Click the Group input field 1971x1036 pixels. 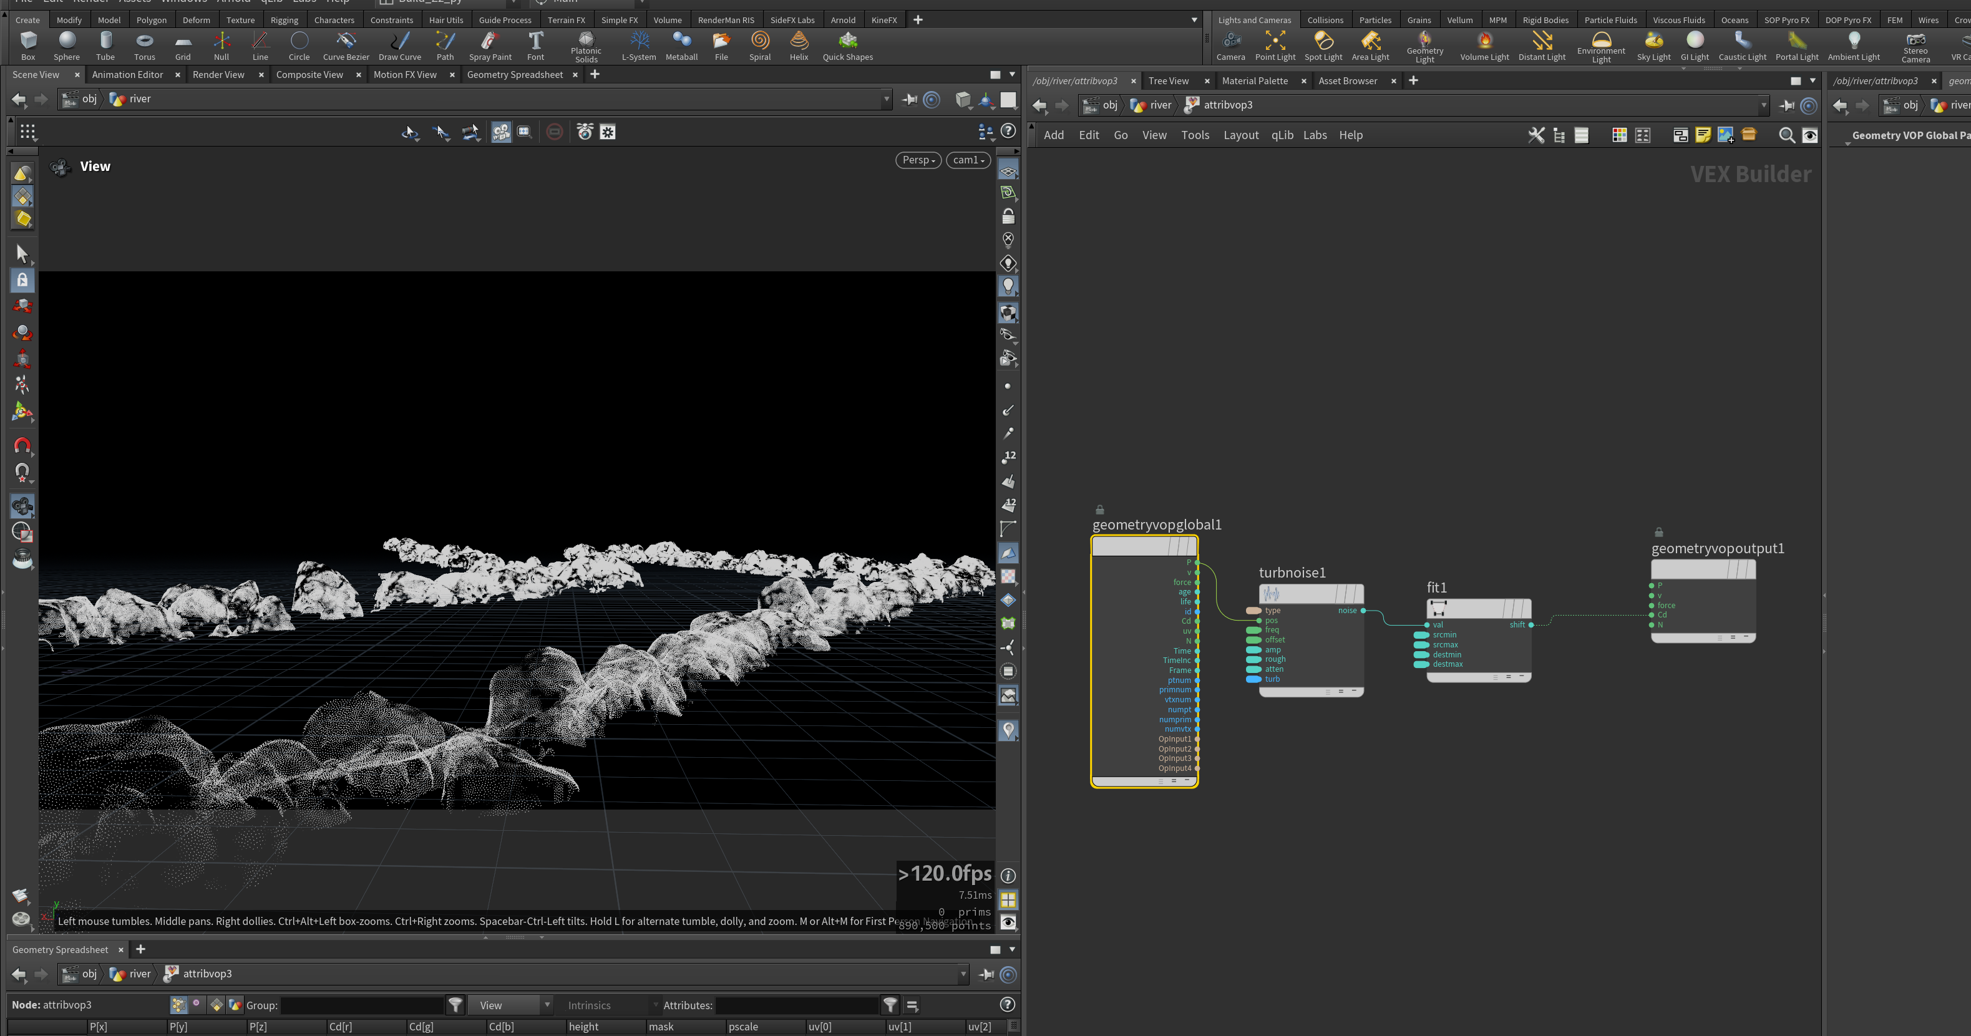pyautogui.click(x=362, y=1005)
